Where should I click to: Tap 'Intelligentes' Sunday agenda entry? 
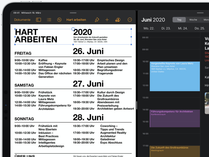tap(47, 143)
